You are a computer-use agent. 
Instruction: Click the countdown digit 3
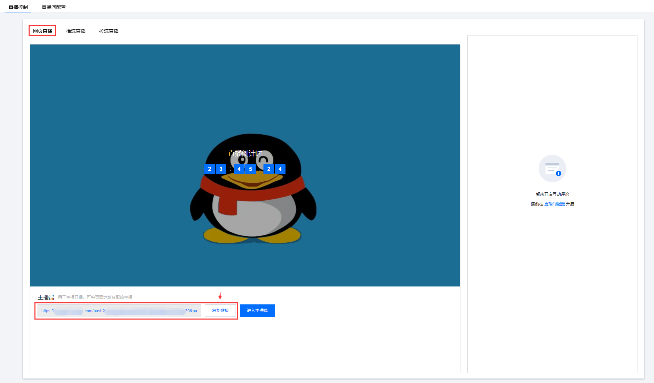point(221,169)
